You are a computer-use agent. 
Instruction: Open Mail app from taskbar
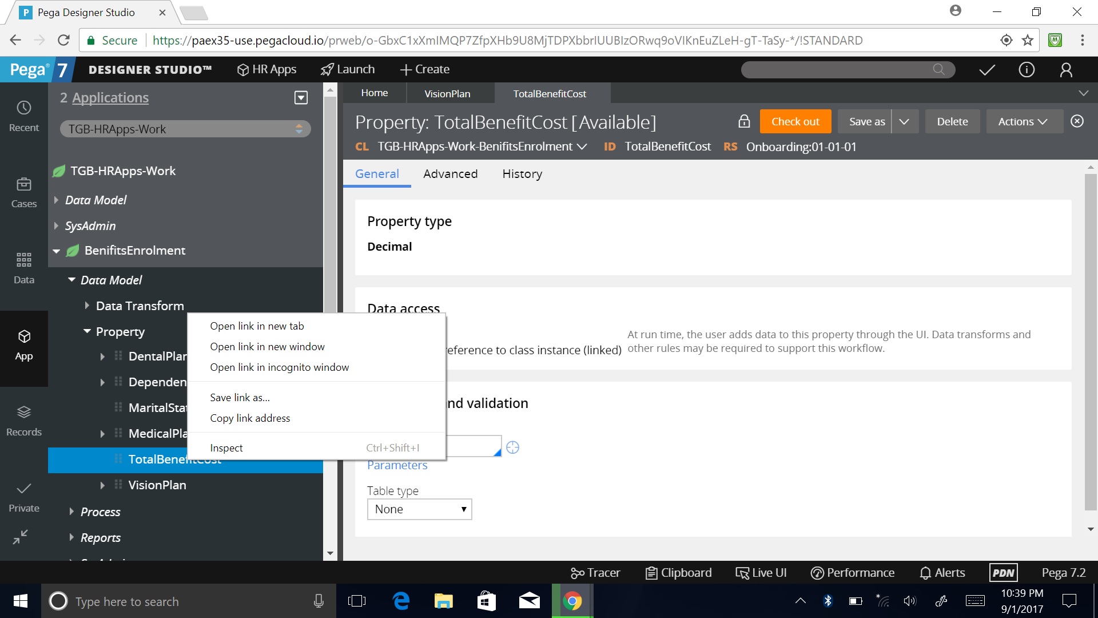[529, 601]
